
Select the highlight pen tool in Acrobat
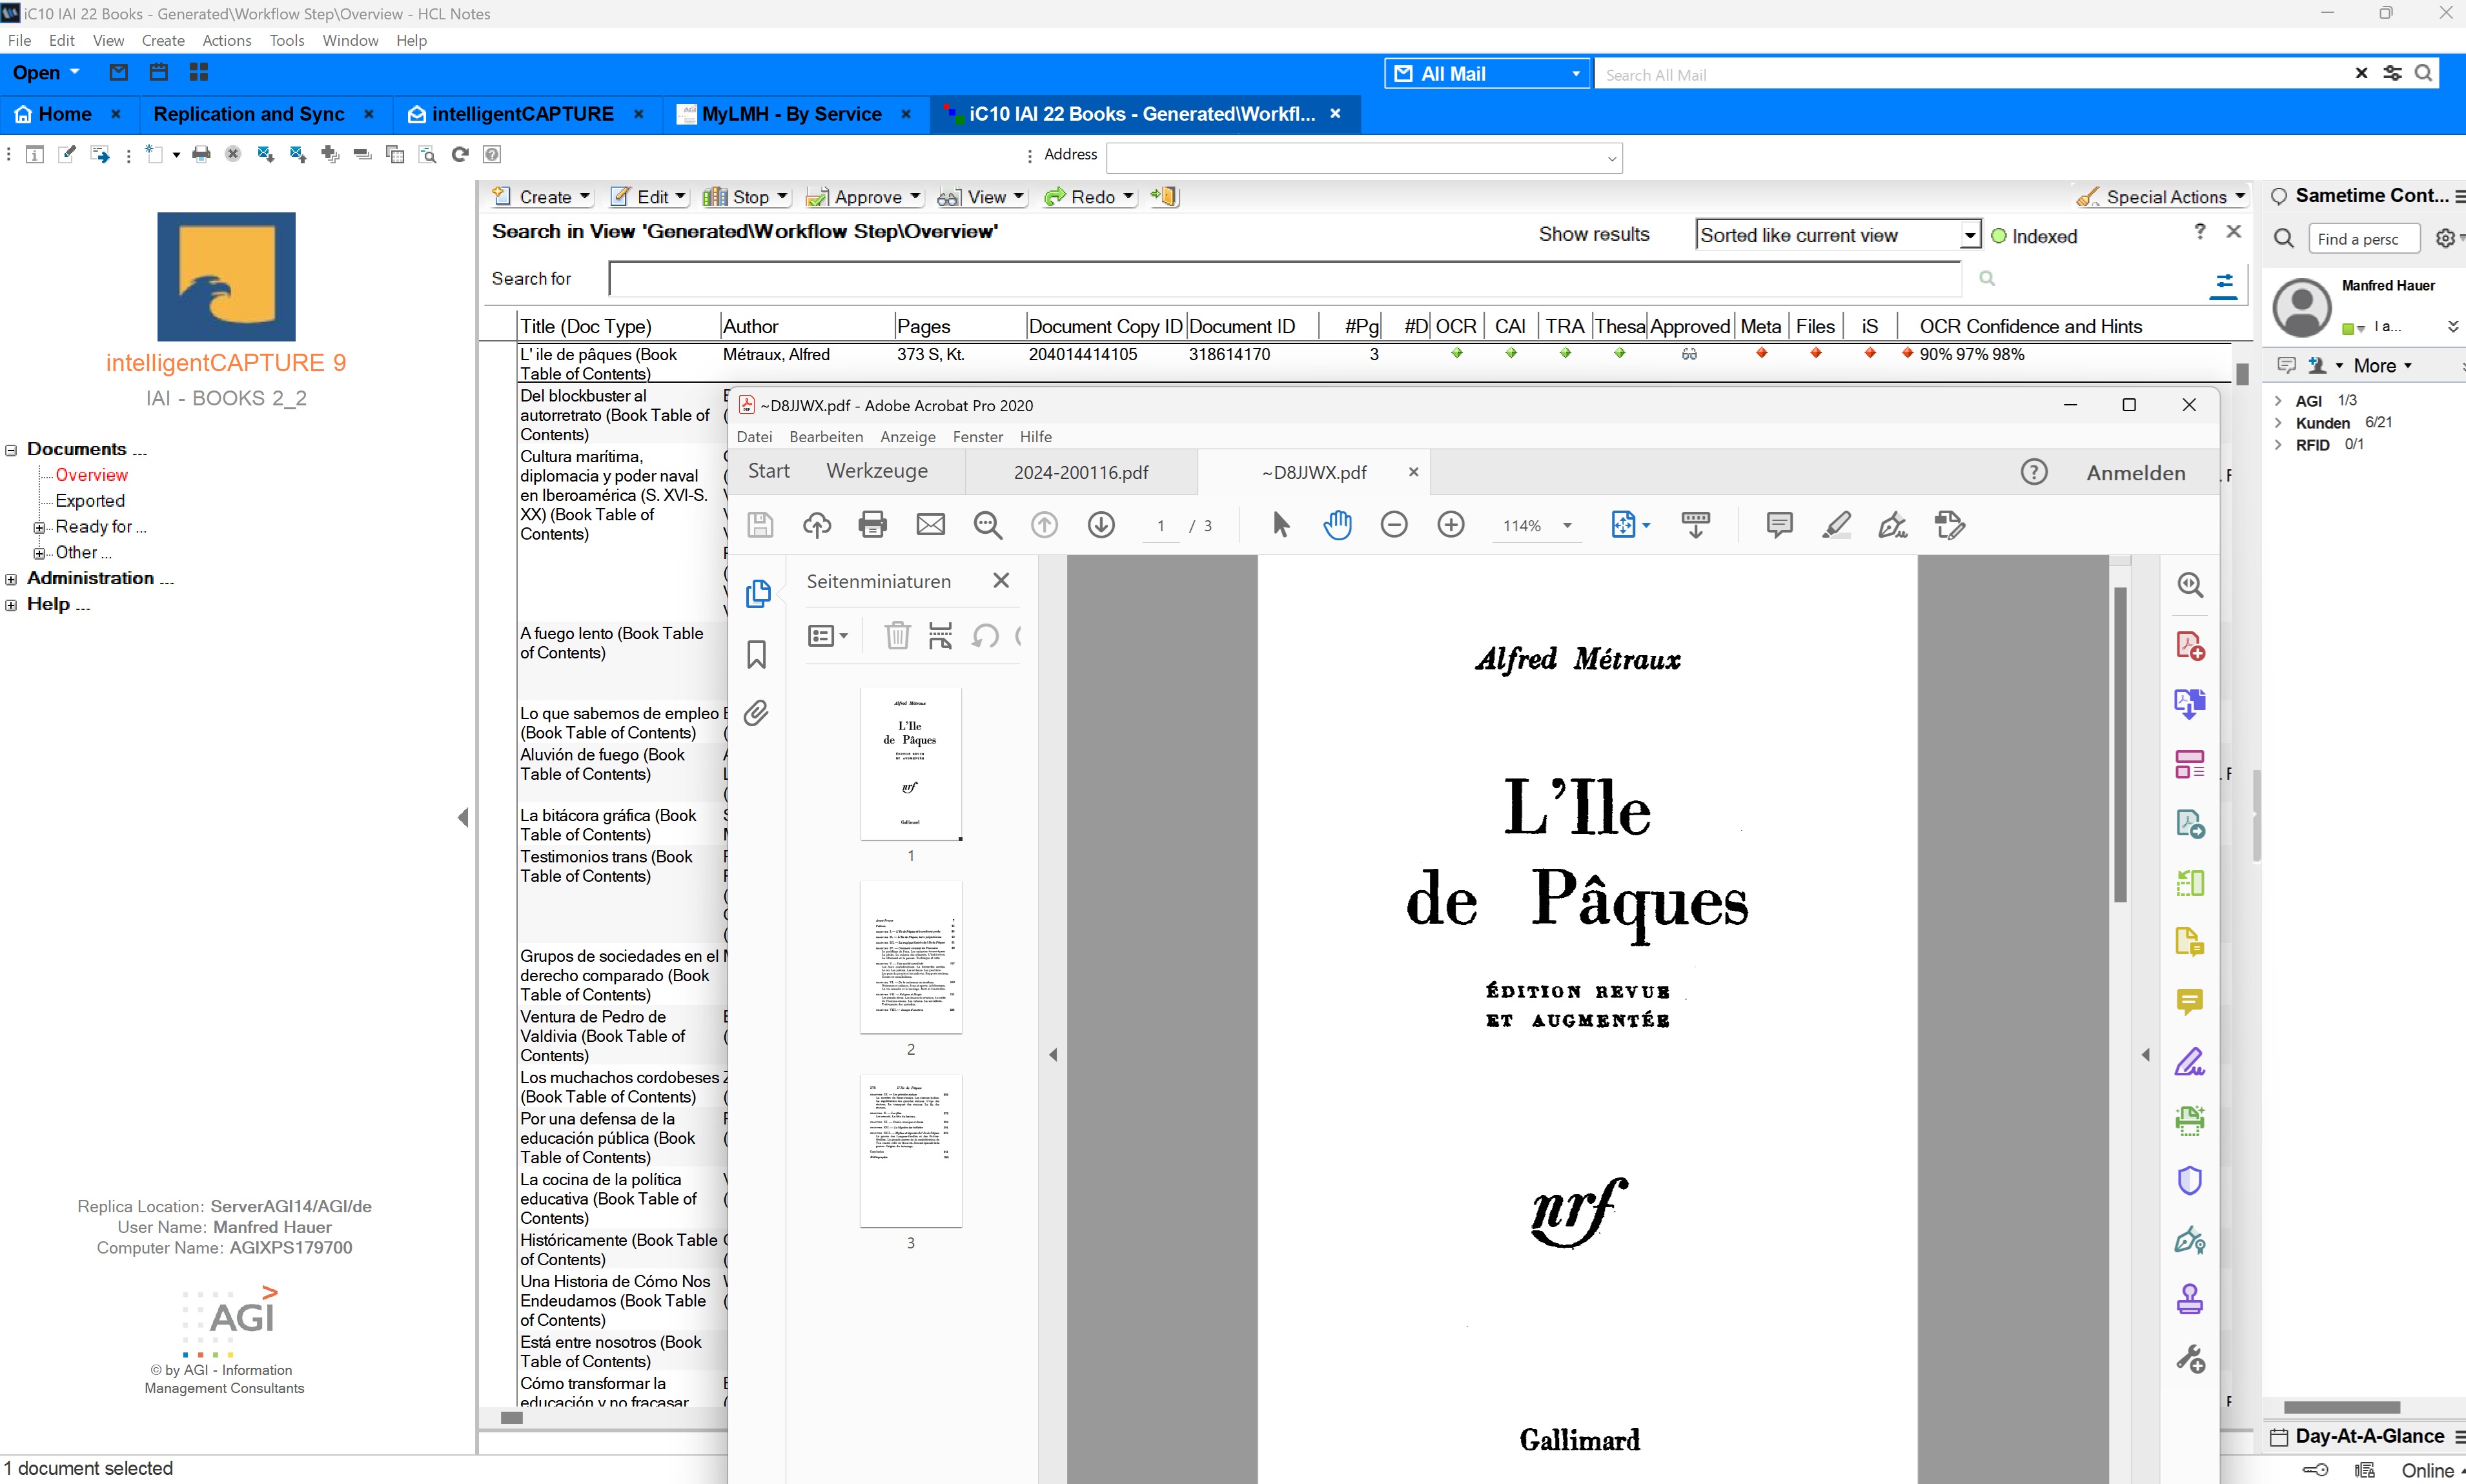[x=1836, y=525]
